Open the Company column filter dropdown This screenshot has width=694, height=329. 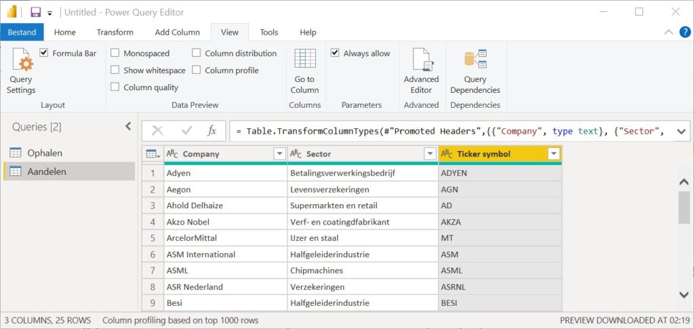(x=279, y=154)
